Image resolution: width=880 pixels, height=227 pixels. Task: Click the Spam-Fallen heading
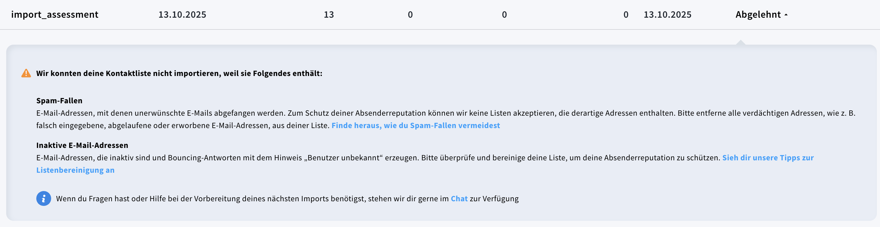click(x=59, y=100)
